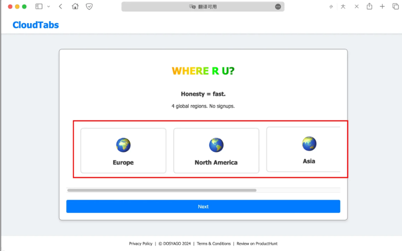Click the X stop loading button
The height and width of the screenshot is (251, 402).
pyautogui.click(x=356, y=7)
